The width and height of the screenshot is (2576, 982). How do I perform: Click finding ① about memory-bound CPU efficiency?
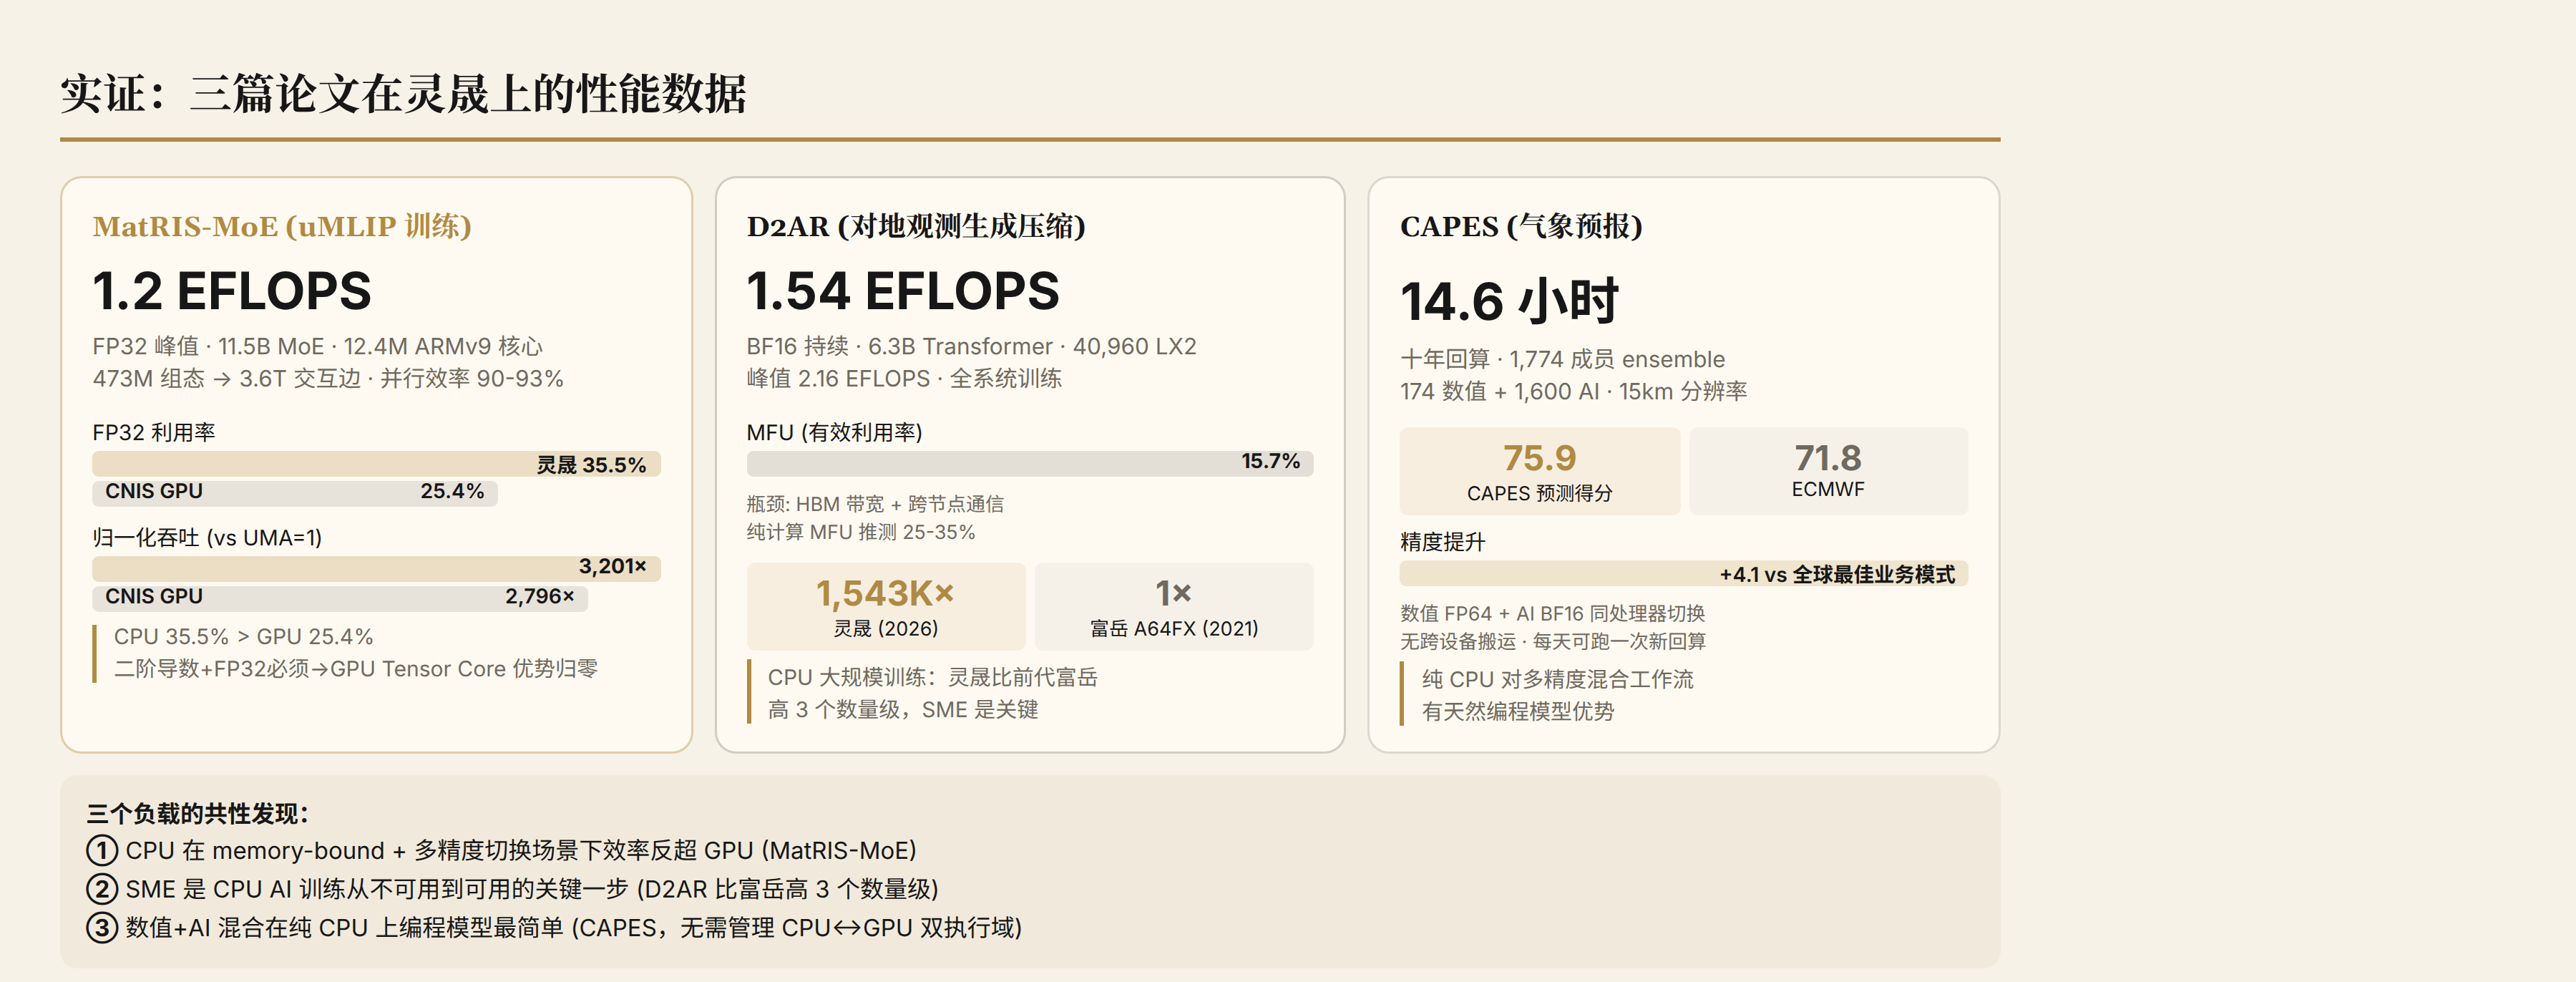[501, 851]
